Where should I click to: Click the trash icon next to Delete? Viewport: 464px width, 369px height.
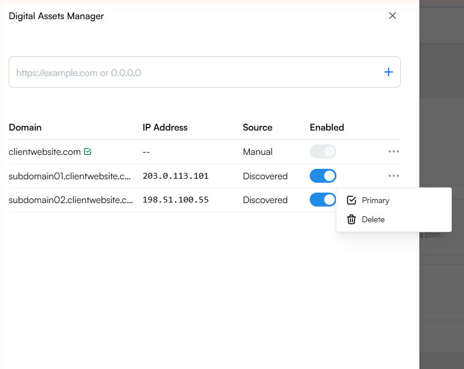tap(351, 219)
